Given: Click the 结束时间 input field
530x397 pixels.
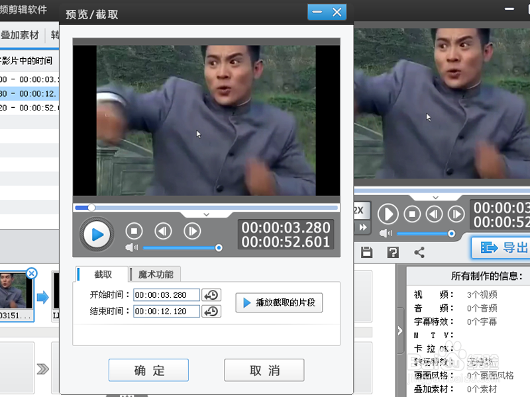Looking at the screenshot, I should [166, 311].
